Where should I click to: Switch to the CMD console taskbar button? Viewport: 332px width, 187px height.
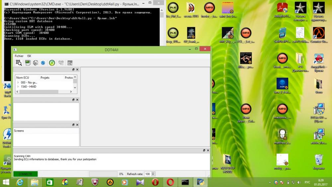(185, 182)
